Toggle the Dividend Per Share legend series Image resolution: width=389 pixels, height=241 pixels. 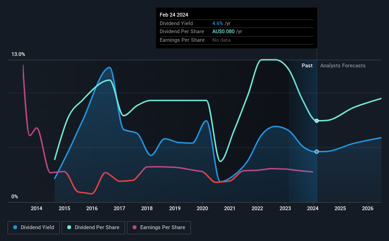(x=93, y=228)
